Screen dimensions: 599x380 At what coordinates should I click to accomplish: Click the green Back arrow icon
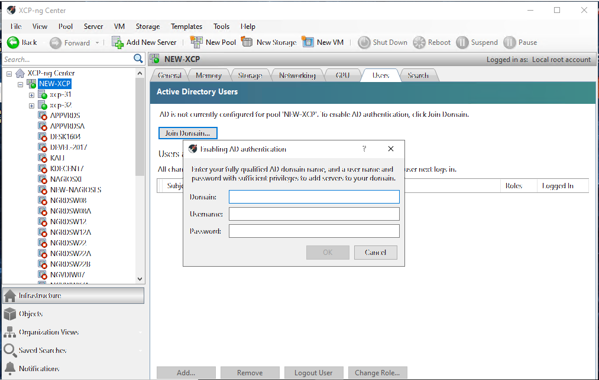(13, 42)
